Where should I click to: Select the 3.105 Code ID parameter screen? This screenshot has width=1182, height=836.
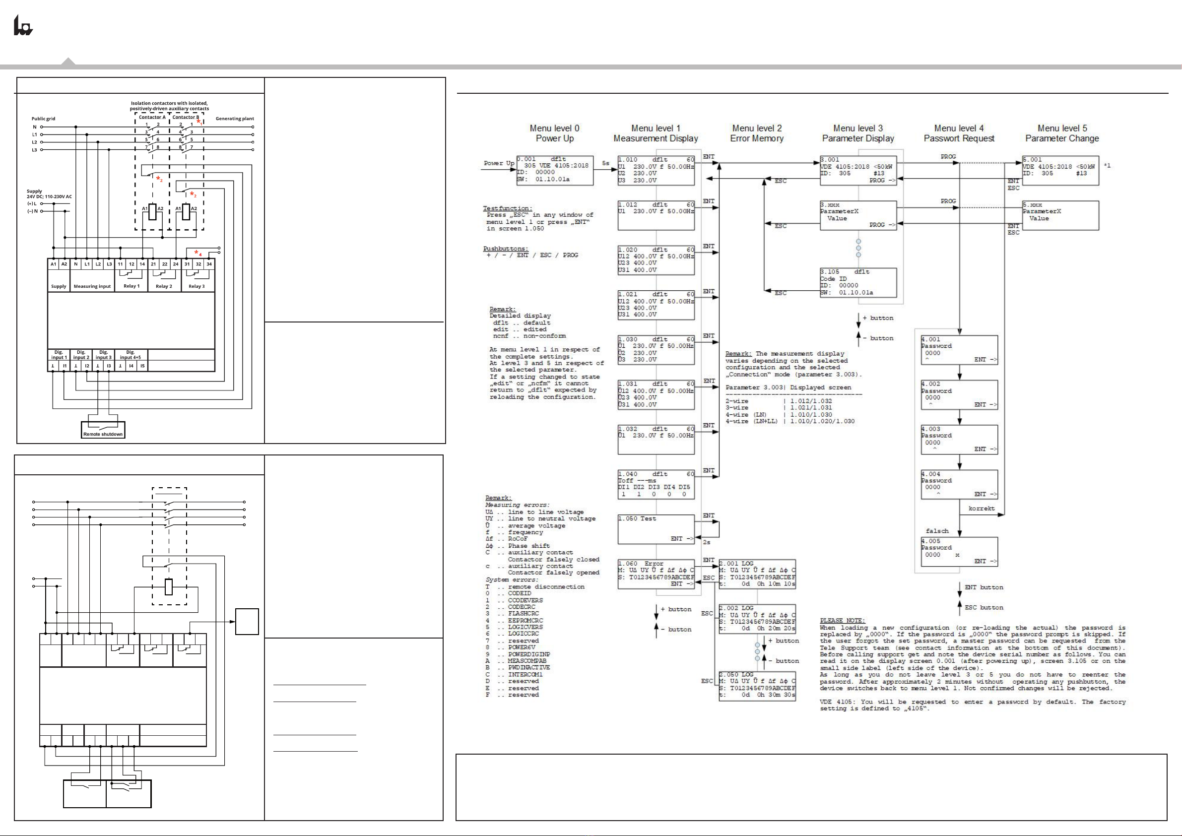point(858,282)
